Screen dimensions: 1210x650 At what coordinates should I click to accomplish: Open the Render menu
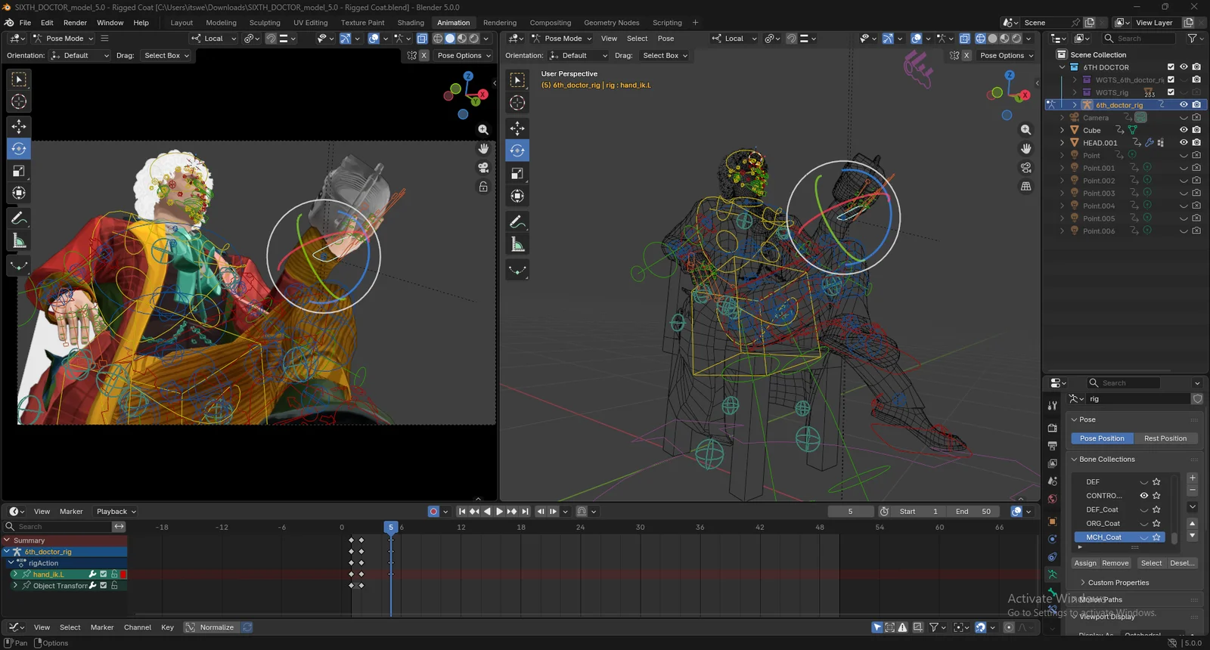[75, 23]
